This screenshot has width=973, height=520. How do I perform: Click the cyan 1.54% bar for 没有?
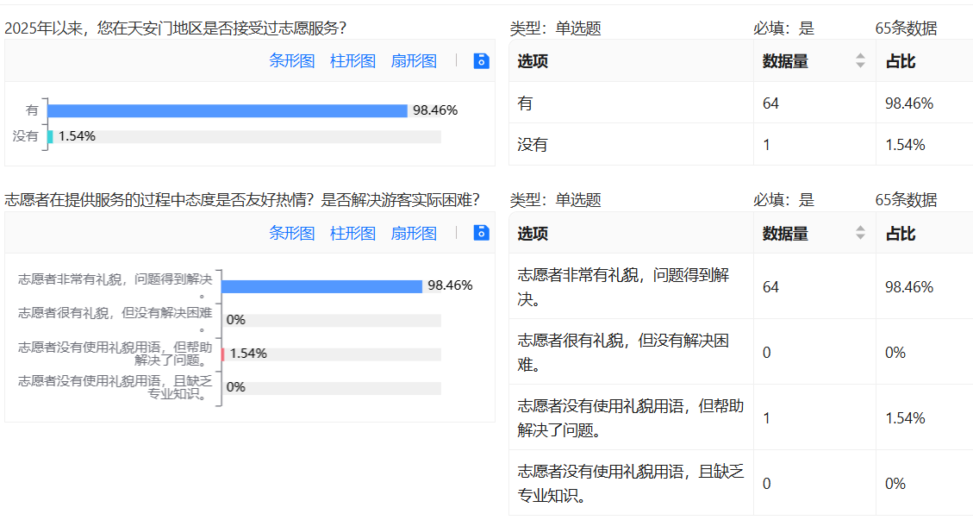pyautogui.click(x=50, y=136)
